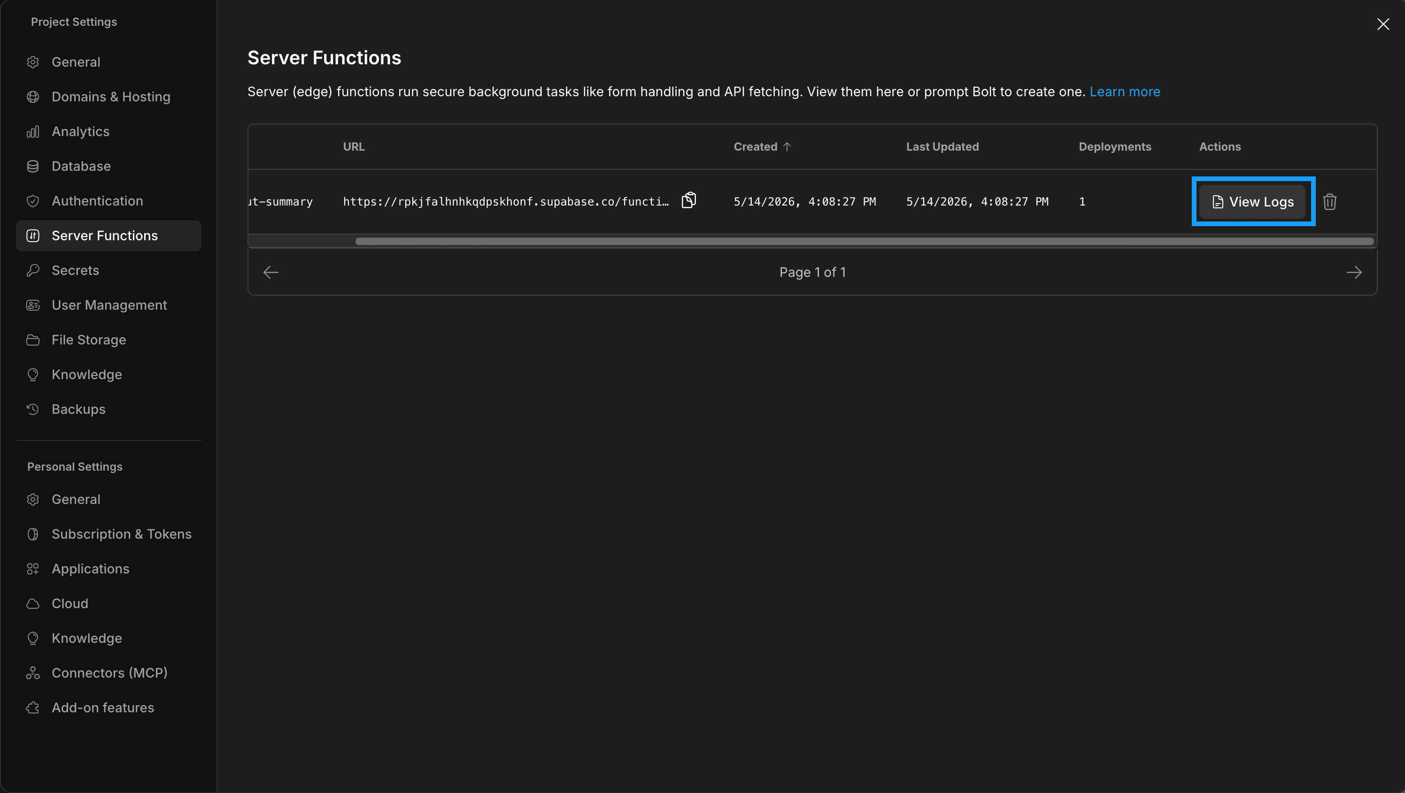Screen dimensions: 1405x793
Task: Click the project Knowledge lightbulb icon
Action: pyautogui.click(x=33, y=375)
